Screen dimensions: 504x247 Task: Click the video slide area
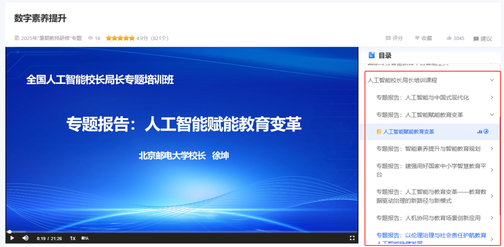click(182, 139)
